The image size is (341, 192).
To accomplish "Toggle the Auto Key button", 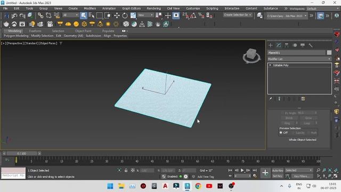I will pos(278,171).
